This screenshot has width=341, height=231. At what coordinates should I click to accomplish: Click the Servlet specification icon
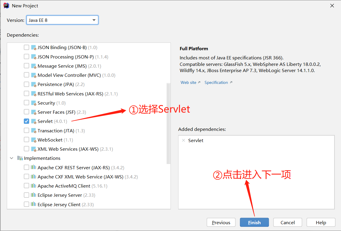point(33,121)
